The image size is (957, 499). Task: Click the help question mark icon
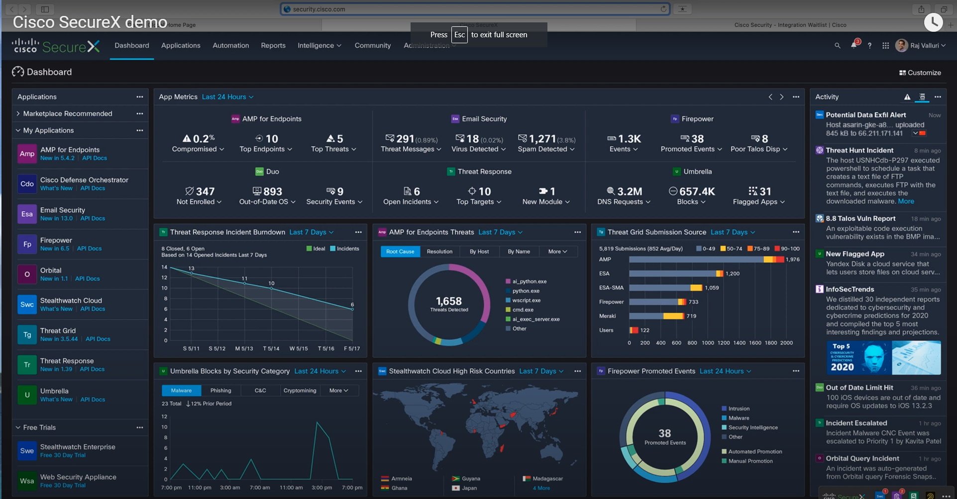click(870, 45)
